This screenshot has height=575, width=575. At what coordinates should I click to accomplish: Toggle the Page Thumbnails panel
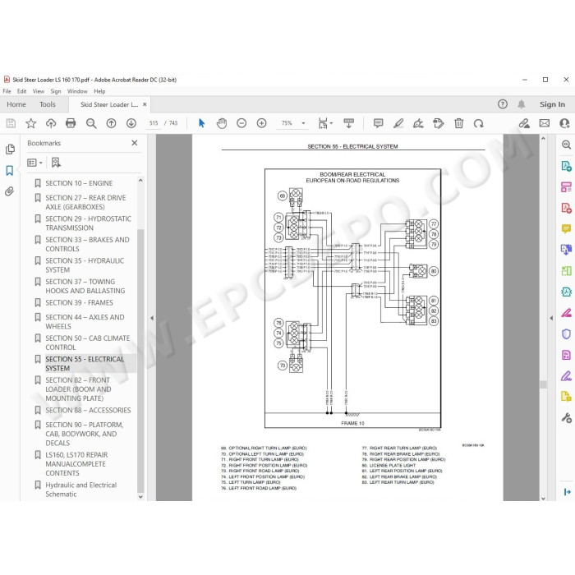[x=10, y=149]
